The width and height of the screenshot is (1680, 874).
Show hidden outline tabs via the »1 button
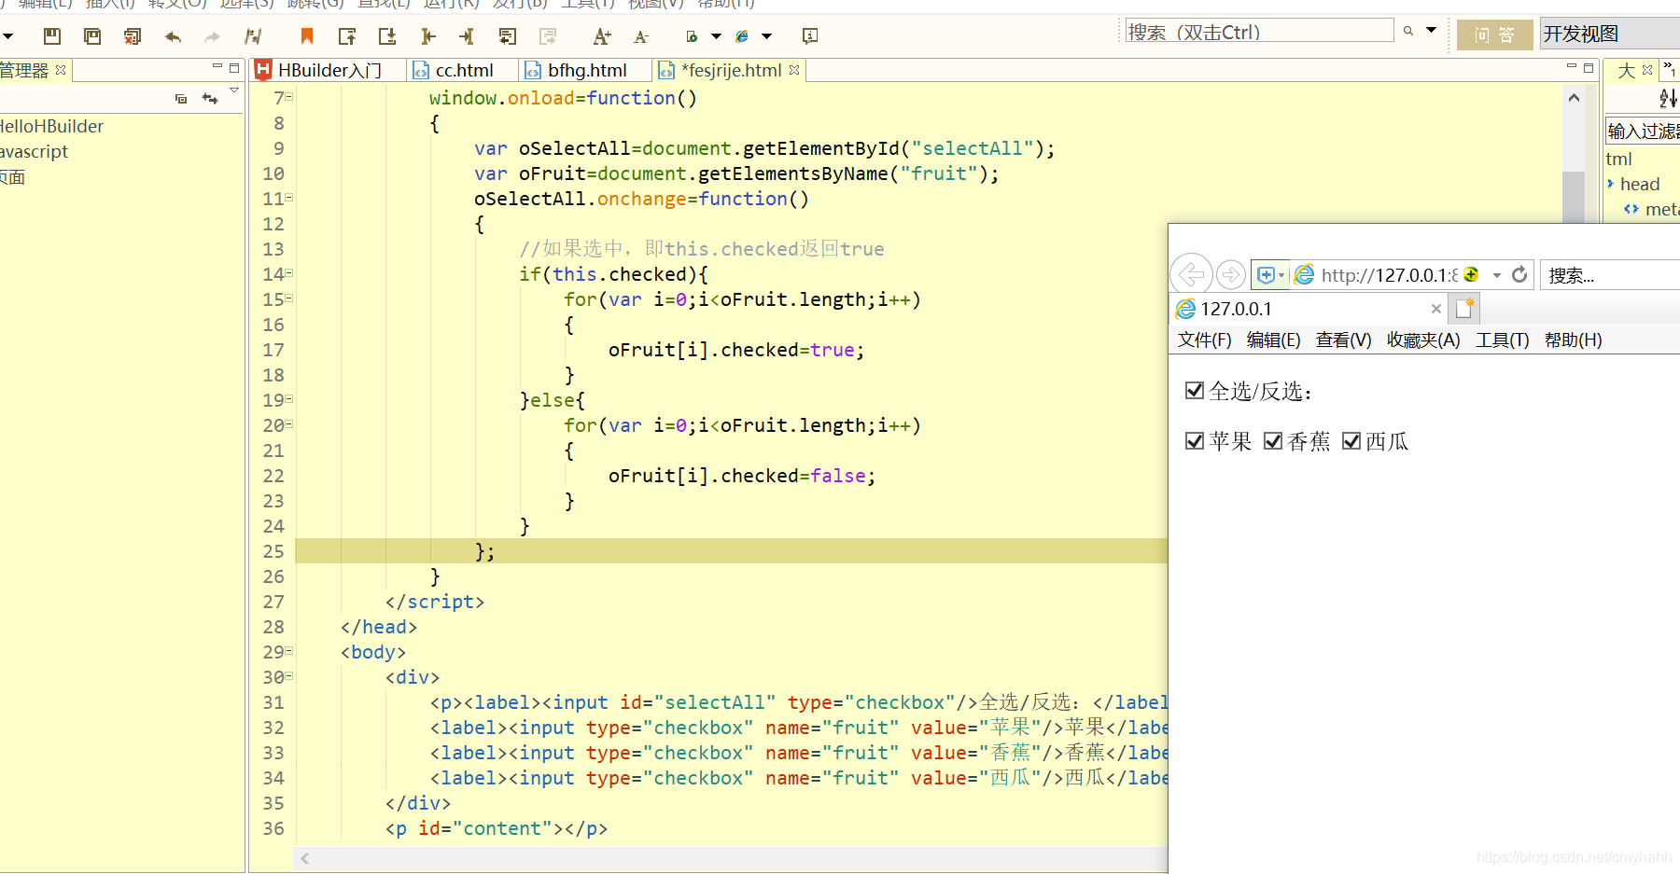click(1670, 69)
